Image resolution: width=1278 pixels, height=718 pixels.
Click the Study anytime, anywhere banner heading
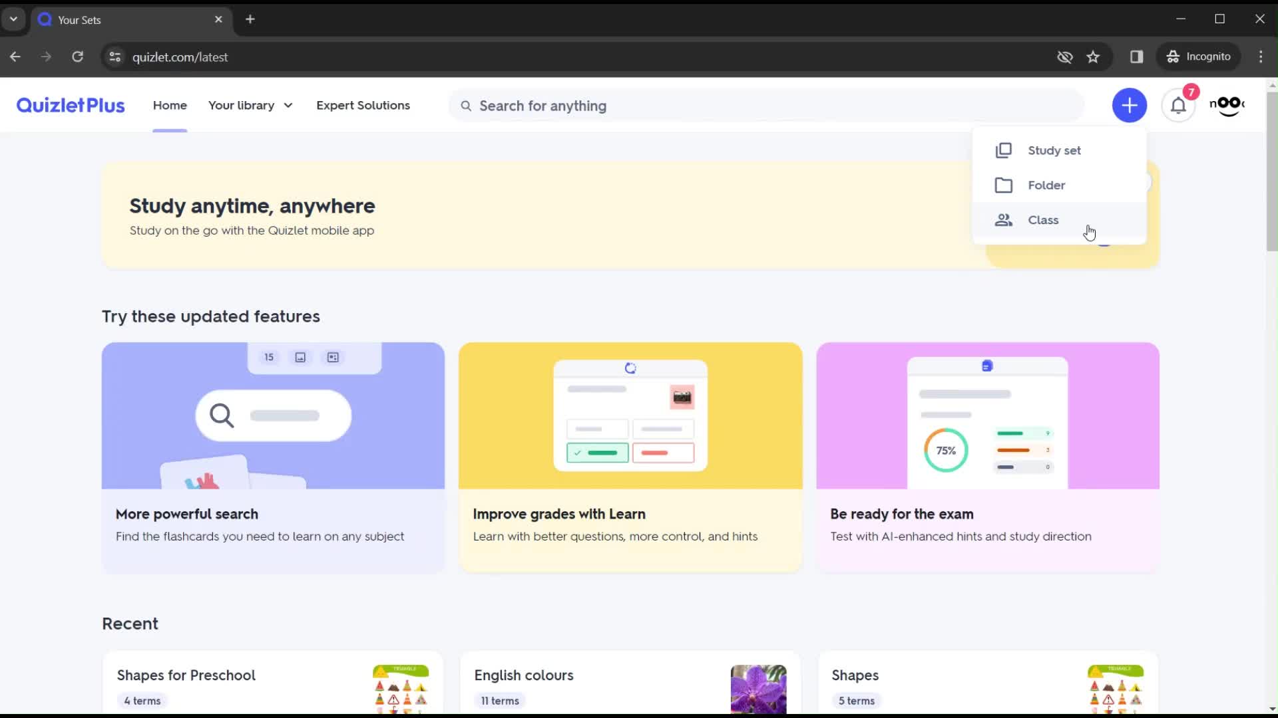tap(252, 206)
